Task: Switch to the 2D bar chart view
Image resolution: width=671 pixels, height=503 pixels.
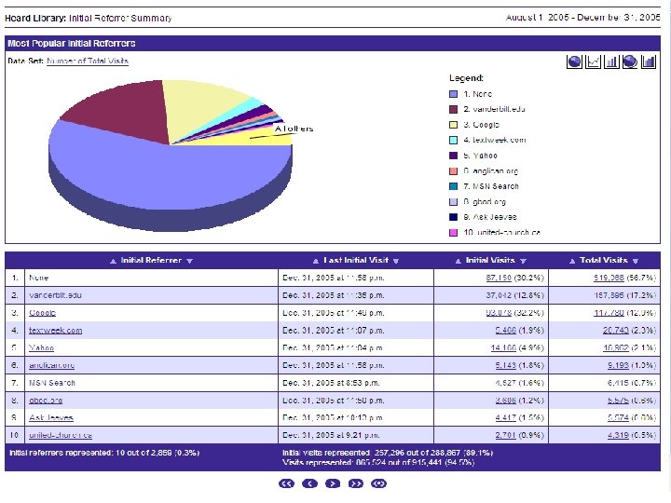Action: (611, 62)
